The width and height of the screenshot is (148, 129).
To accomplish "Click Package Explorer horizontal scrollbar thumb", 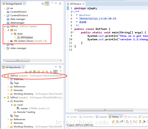I will pos(18,61).
